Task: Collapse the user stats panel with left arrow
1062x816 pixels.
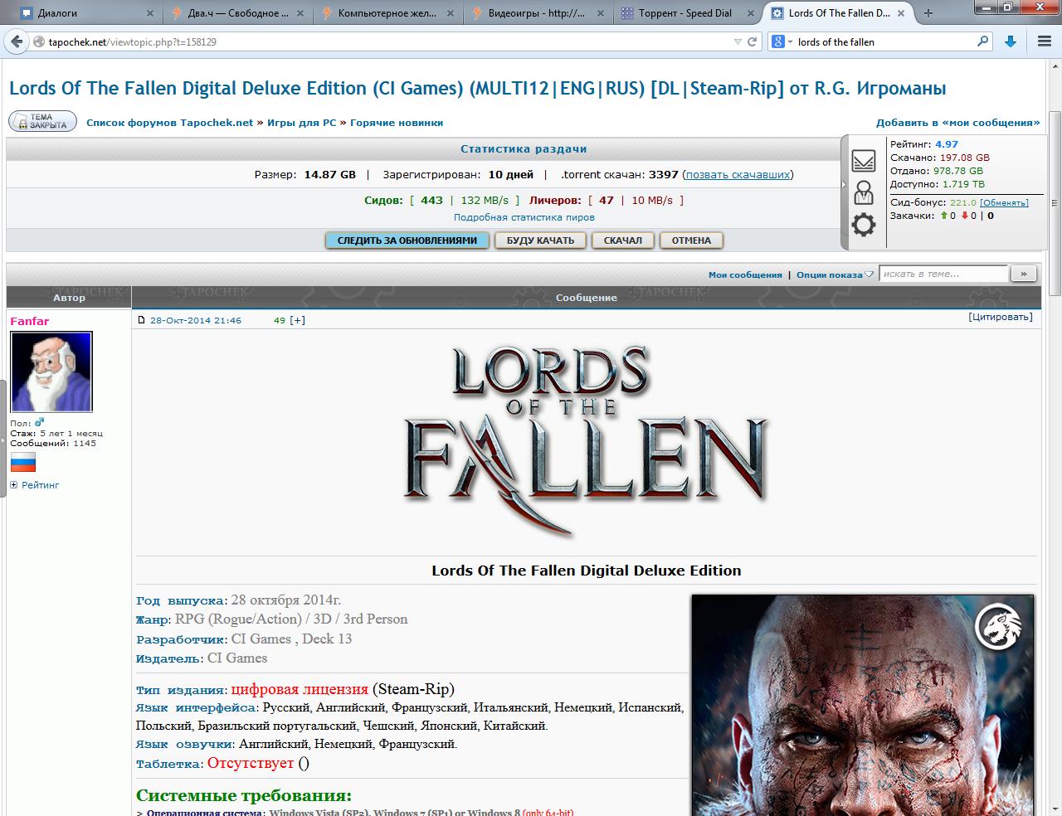Action: point(844,184)
